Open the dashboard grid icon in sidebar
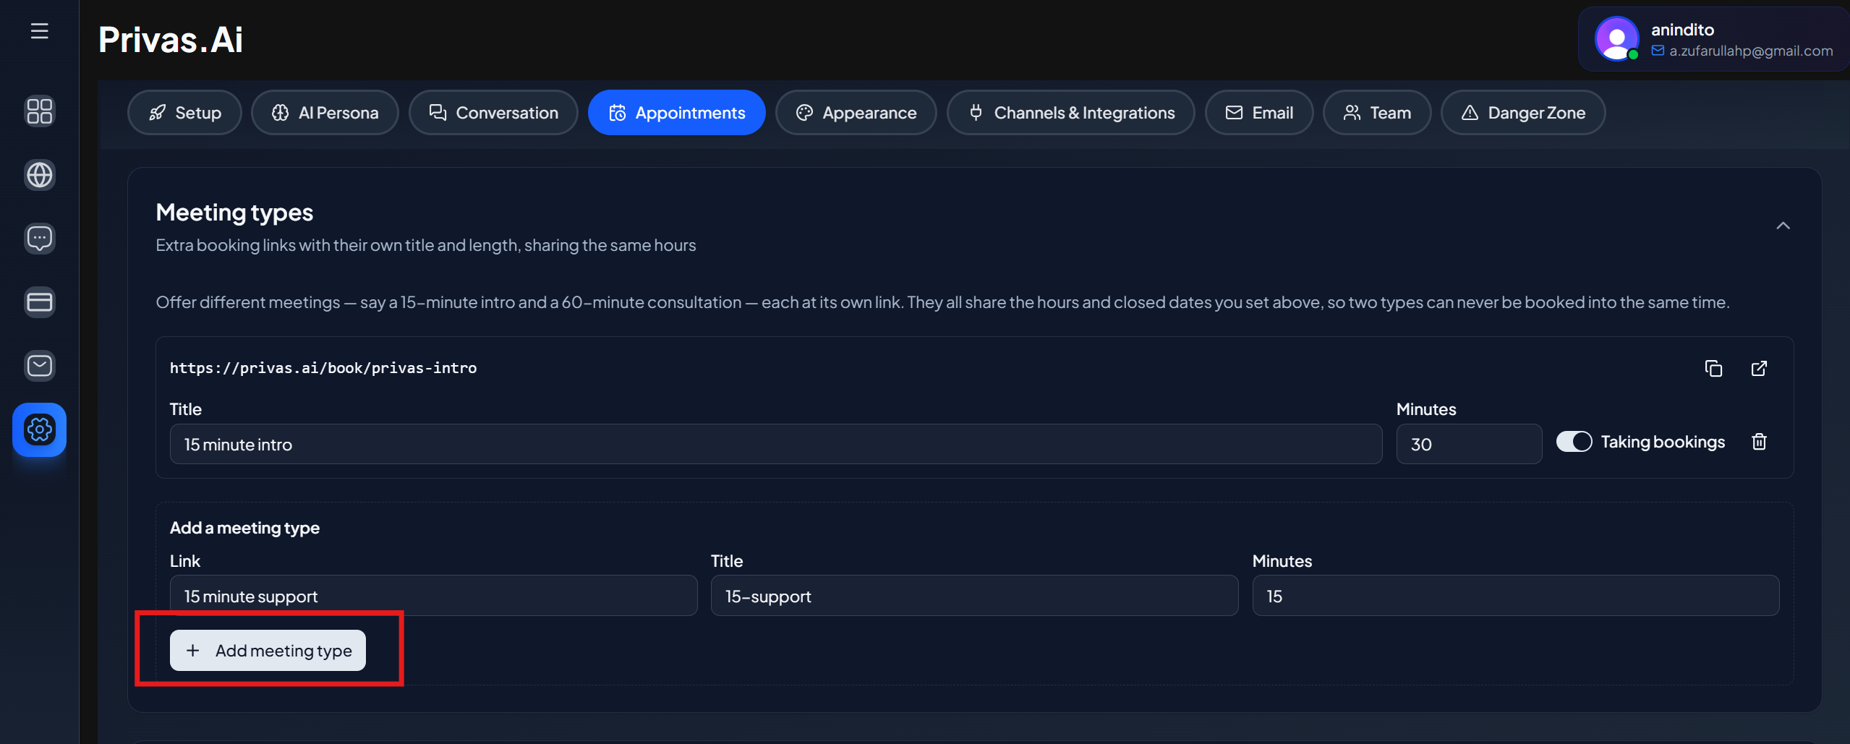 coord(39,111)
